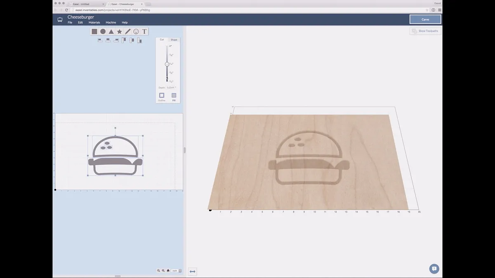Screen dimensions: 495x278
Task: Select the circle shape tool
Action: pos(103,32)
